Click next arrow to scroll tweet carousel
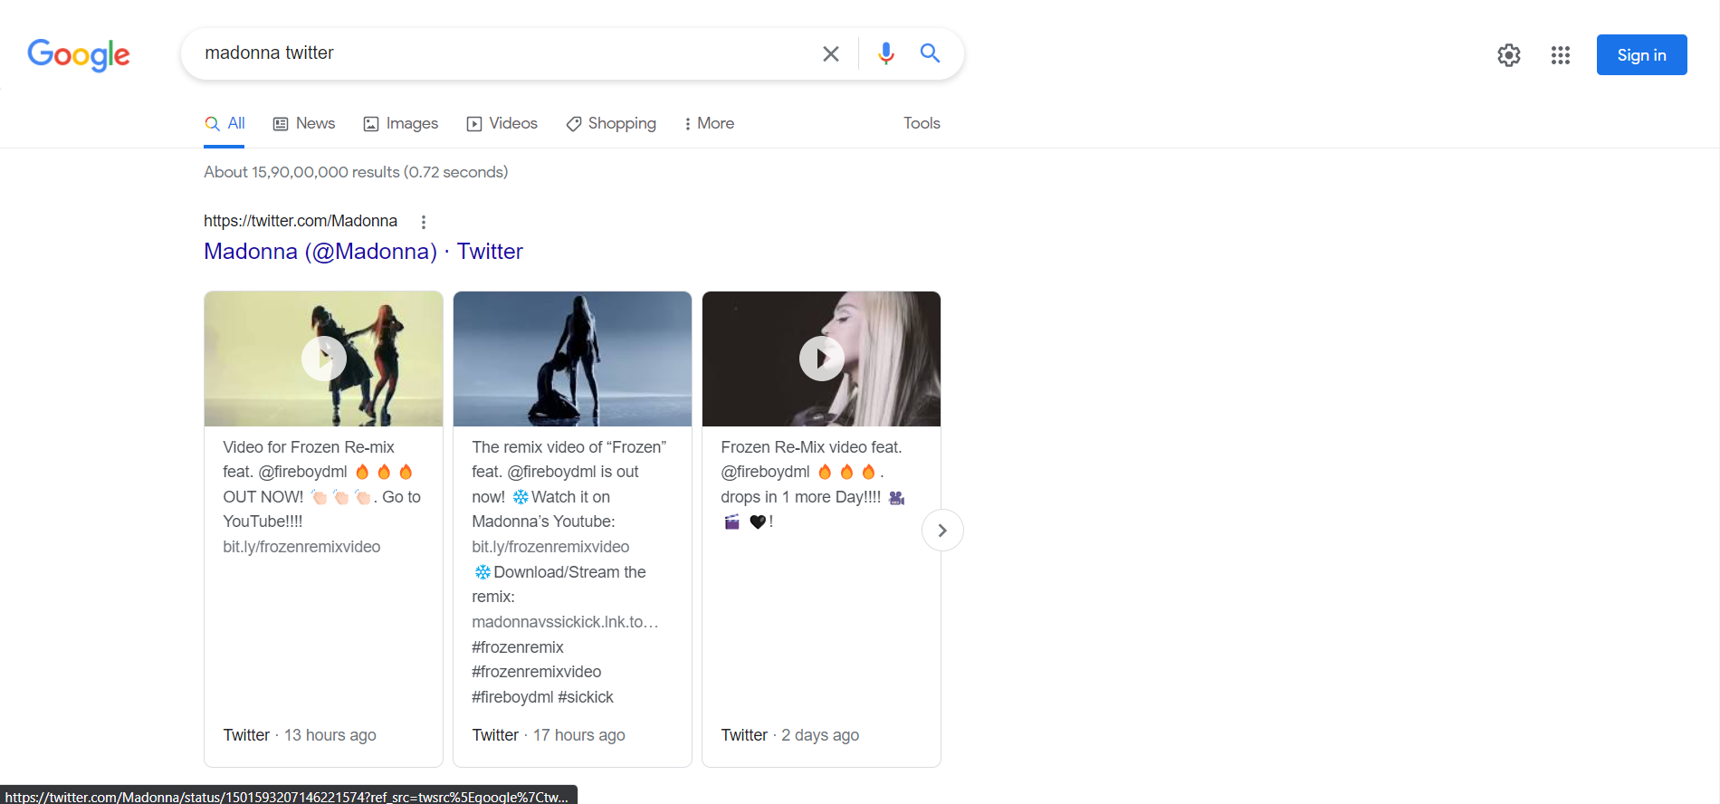Viewport: 1720px width, 804px height. pyautogui.click(x=942, y=531)
